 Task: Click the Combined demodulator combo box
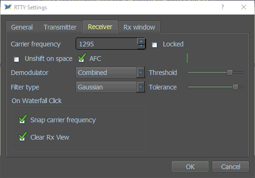pyautogui.click(x=110, y=73)
